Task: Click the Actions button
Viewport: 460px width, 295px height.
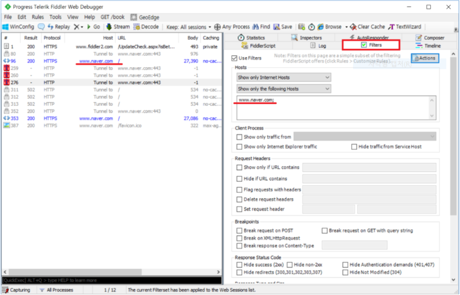Action: pos(425,58)
